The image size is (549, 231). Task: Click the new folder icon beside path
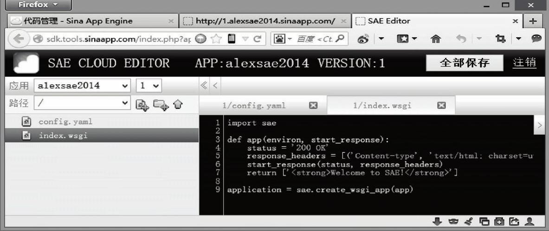[161, 105]
